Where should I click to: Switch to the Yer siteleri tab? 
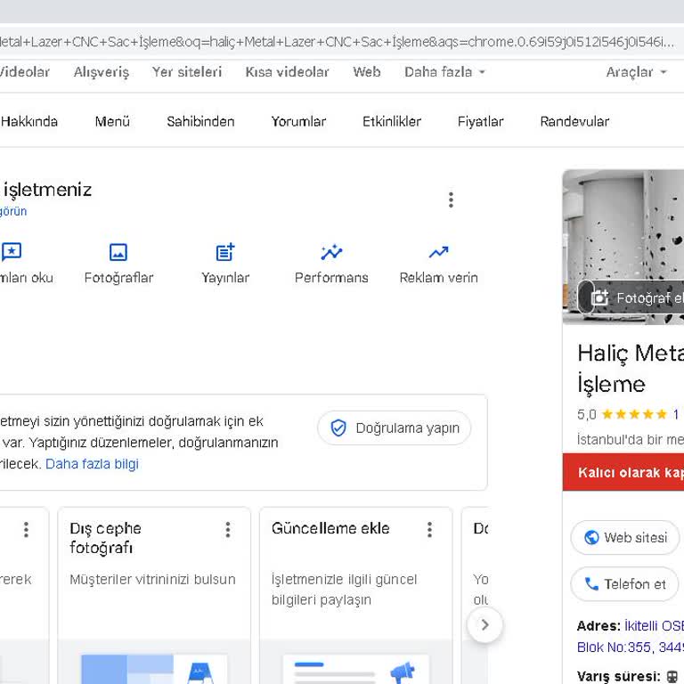(187, 72)
